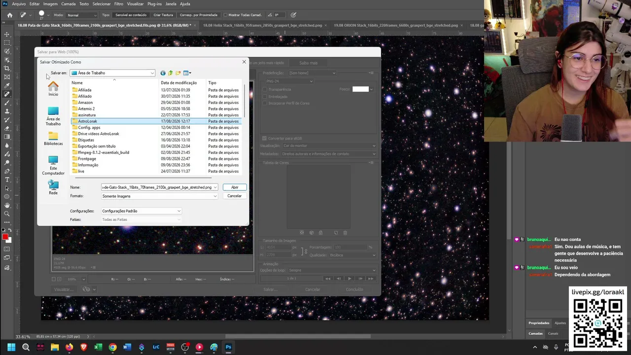Switch to the Canais panel tab

pos(553,333)
